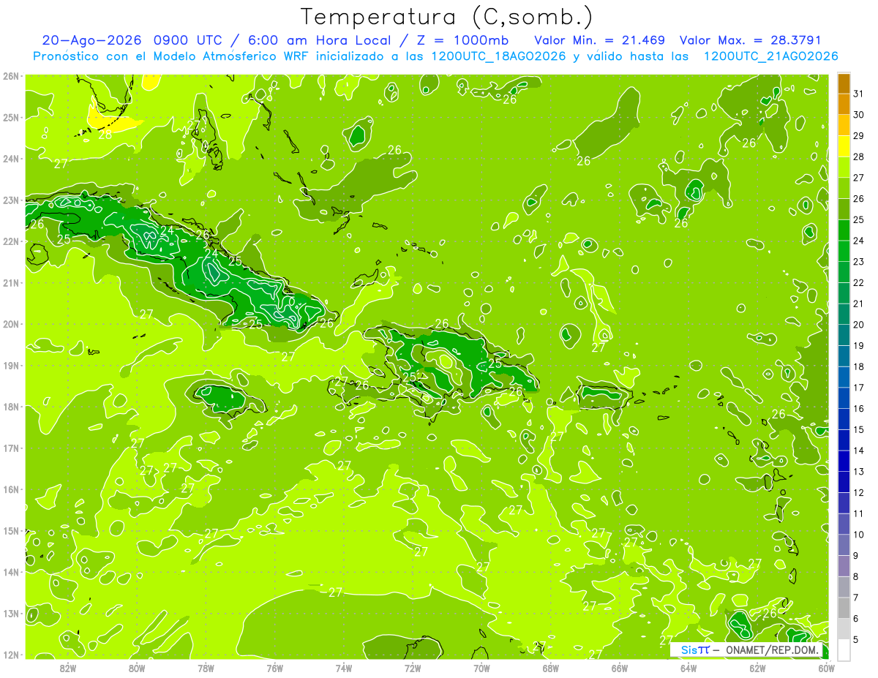Select the legend swatch between 27 and 28

tap(844, 167)
